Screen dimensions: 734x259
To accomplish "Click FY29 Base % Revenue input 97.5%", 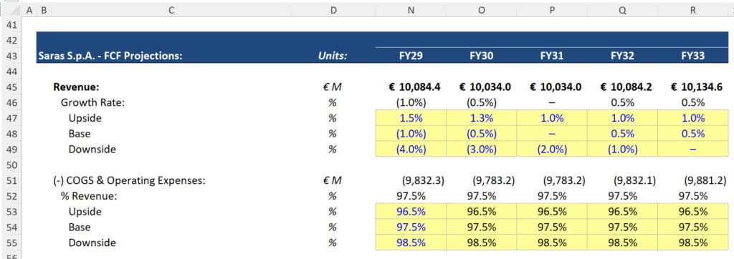I will tap(411, 228).
